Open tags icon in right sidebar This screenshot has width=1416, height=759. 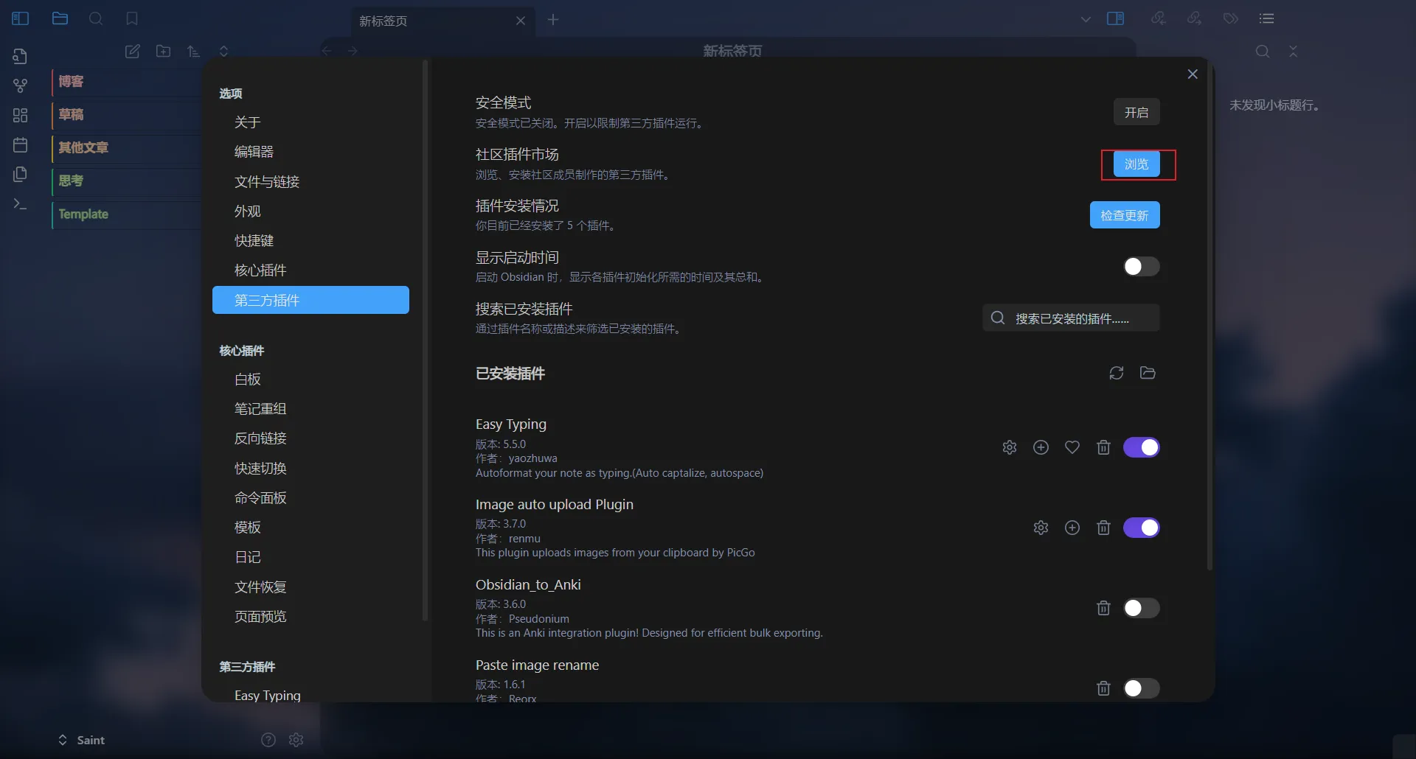(x=1231, y=18)
